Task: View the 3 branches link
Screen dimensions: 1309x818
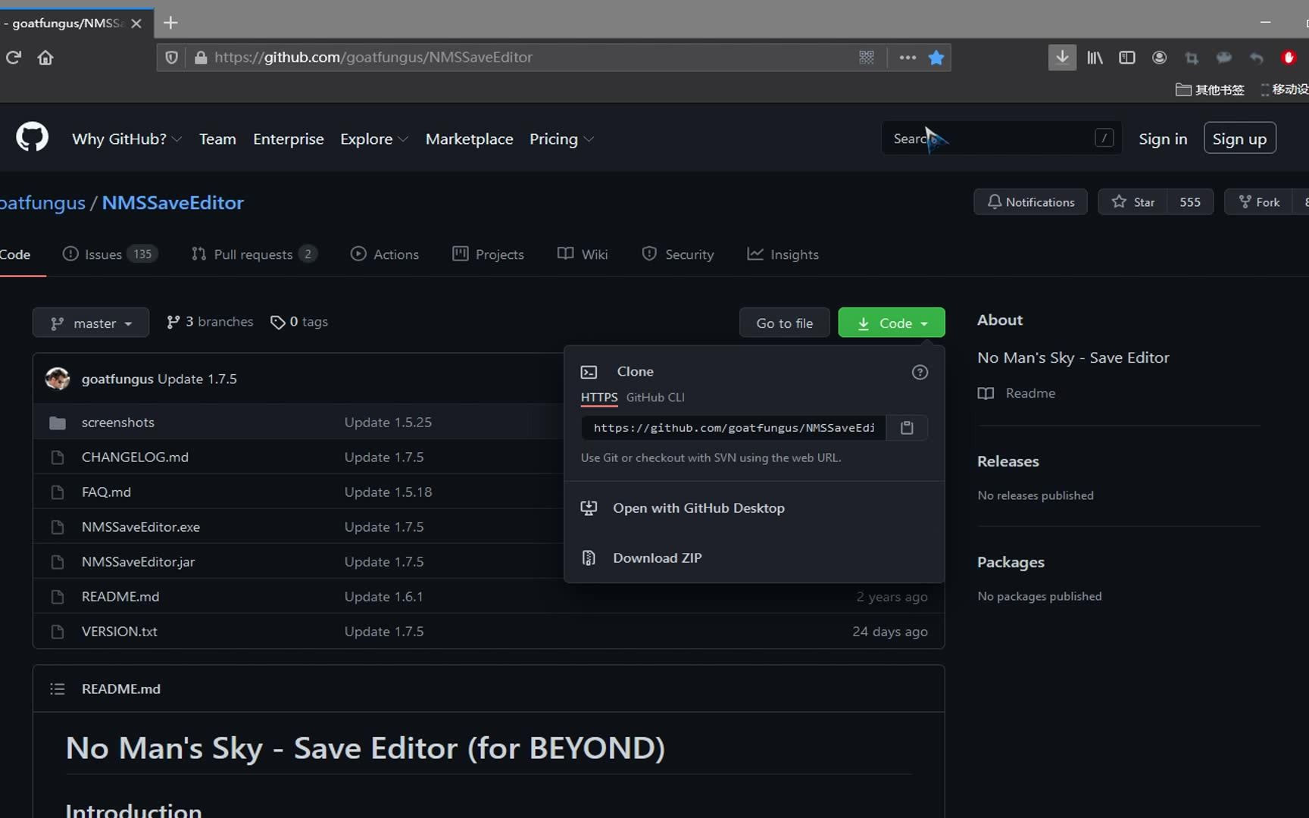Action: click(210, 322)
